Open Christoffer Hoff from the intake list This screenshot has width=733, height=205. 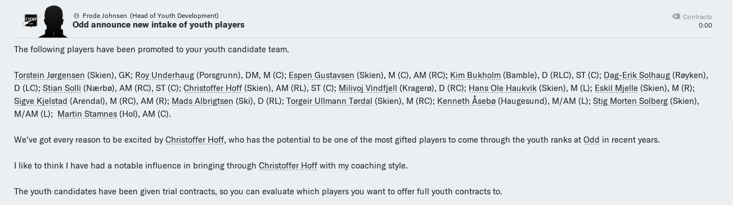click(x=213, y=88)
